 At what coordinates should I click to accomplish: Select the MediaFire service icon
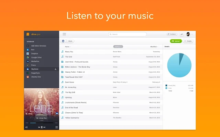[28, 61]
